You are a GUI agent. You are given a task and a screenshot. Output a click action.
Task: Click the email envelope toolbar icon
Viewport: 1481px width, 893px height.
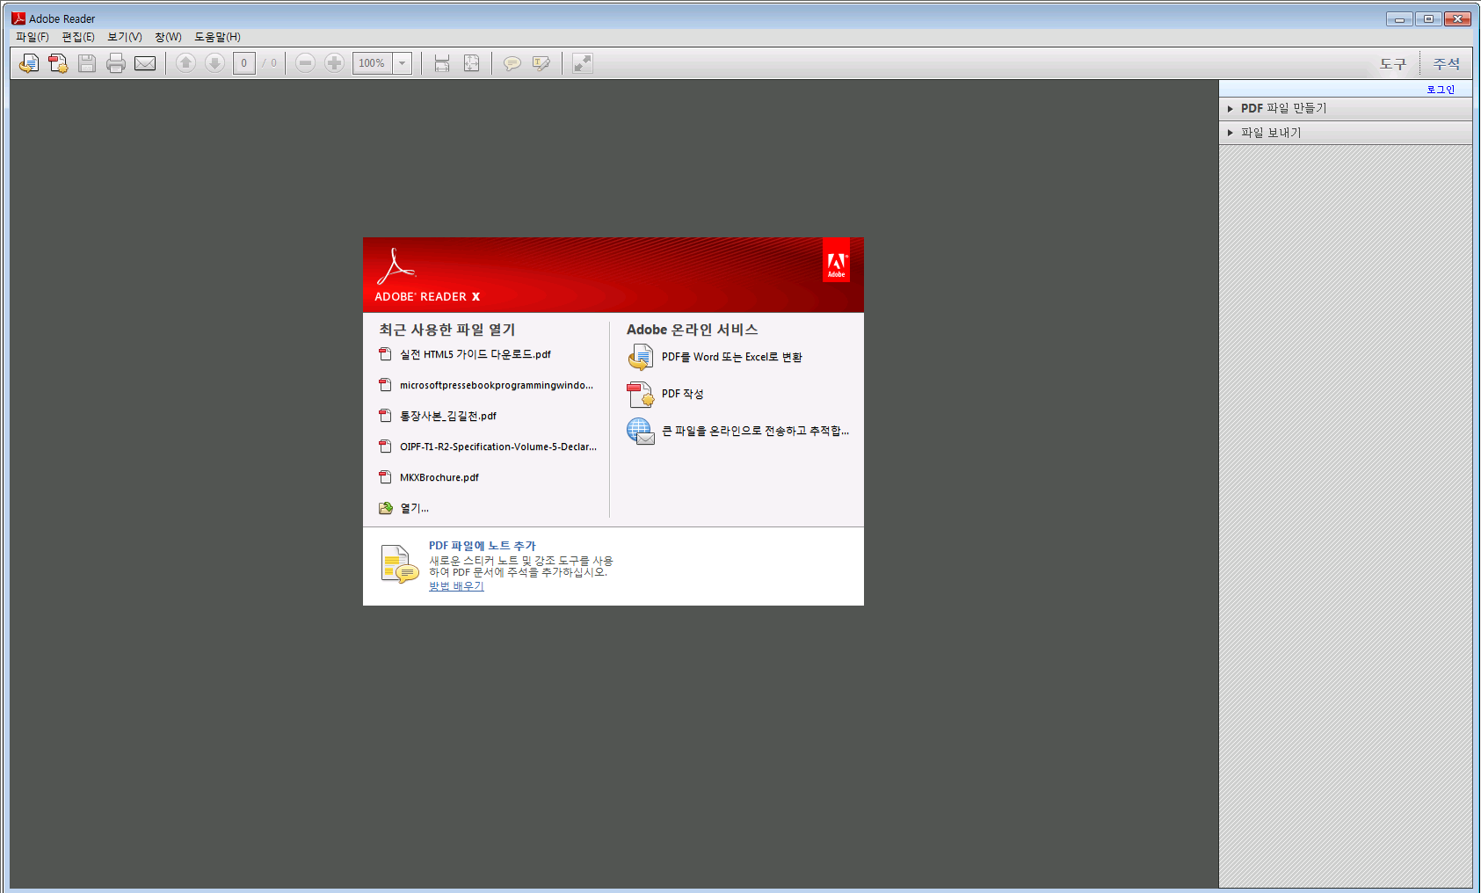145,63
